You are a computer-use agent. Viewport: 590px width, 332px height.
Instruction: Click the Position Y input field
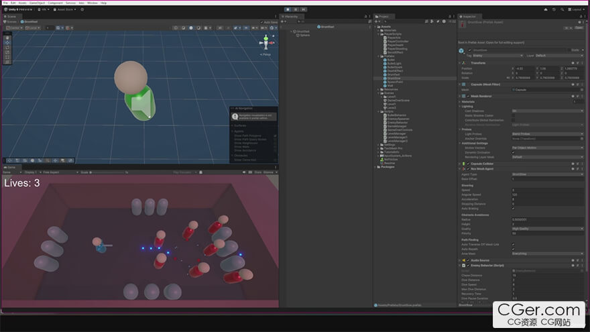(x=549, y=68)
